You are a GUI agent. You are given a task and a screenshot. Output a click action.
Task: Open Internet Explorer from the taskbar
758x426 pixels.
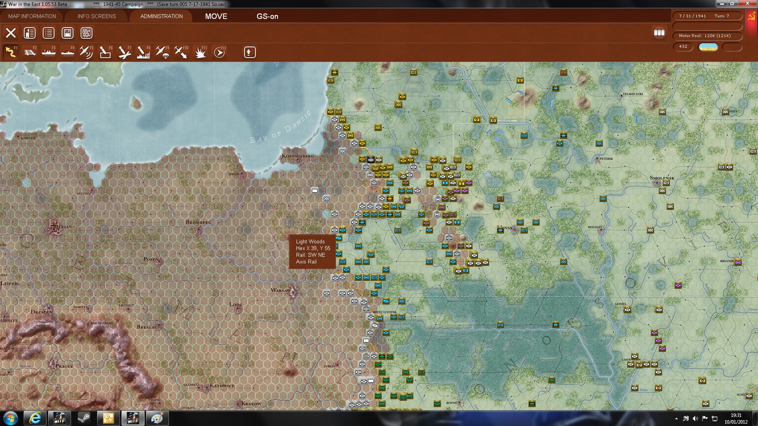tap(35, 418)
